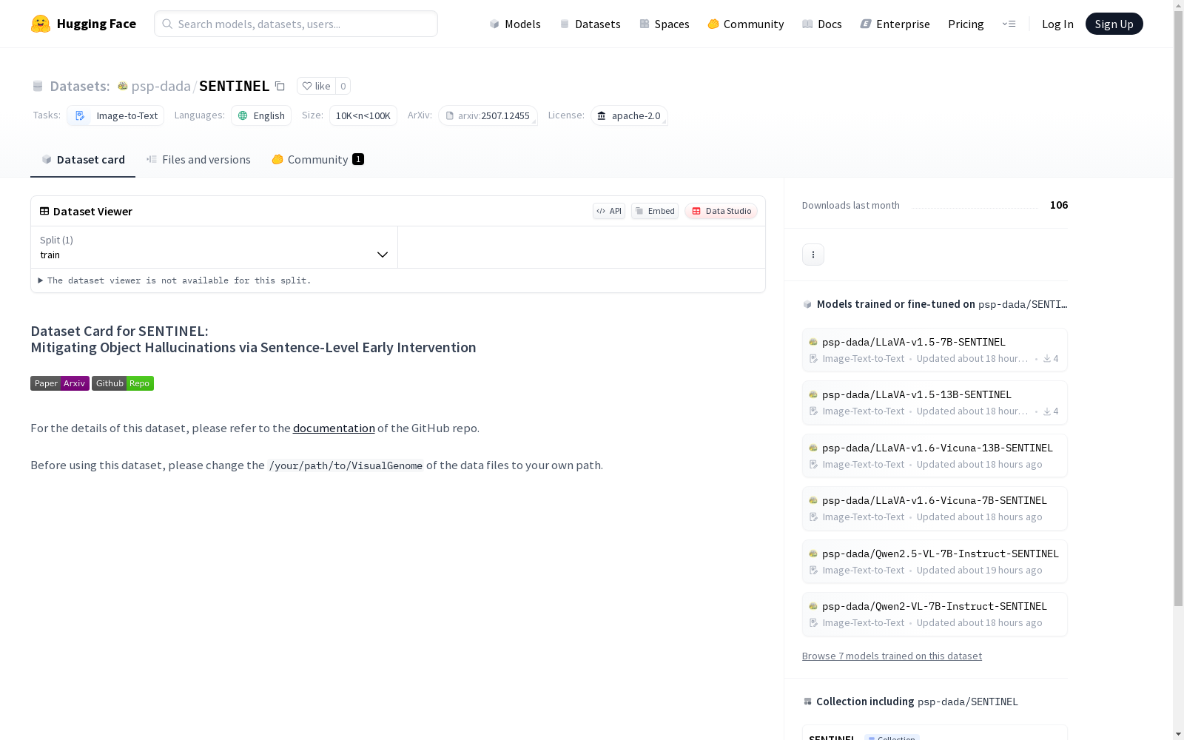
Task: Open psp-dada/Qwen2-VL-7B-Instruct-SENTINEL model
Action: click(935, 614)
